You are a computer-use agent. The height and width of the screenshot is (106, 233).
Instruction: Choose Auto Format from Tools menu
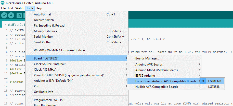coord(77,14)
